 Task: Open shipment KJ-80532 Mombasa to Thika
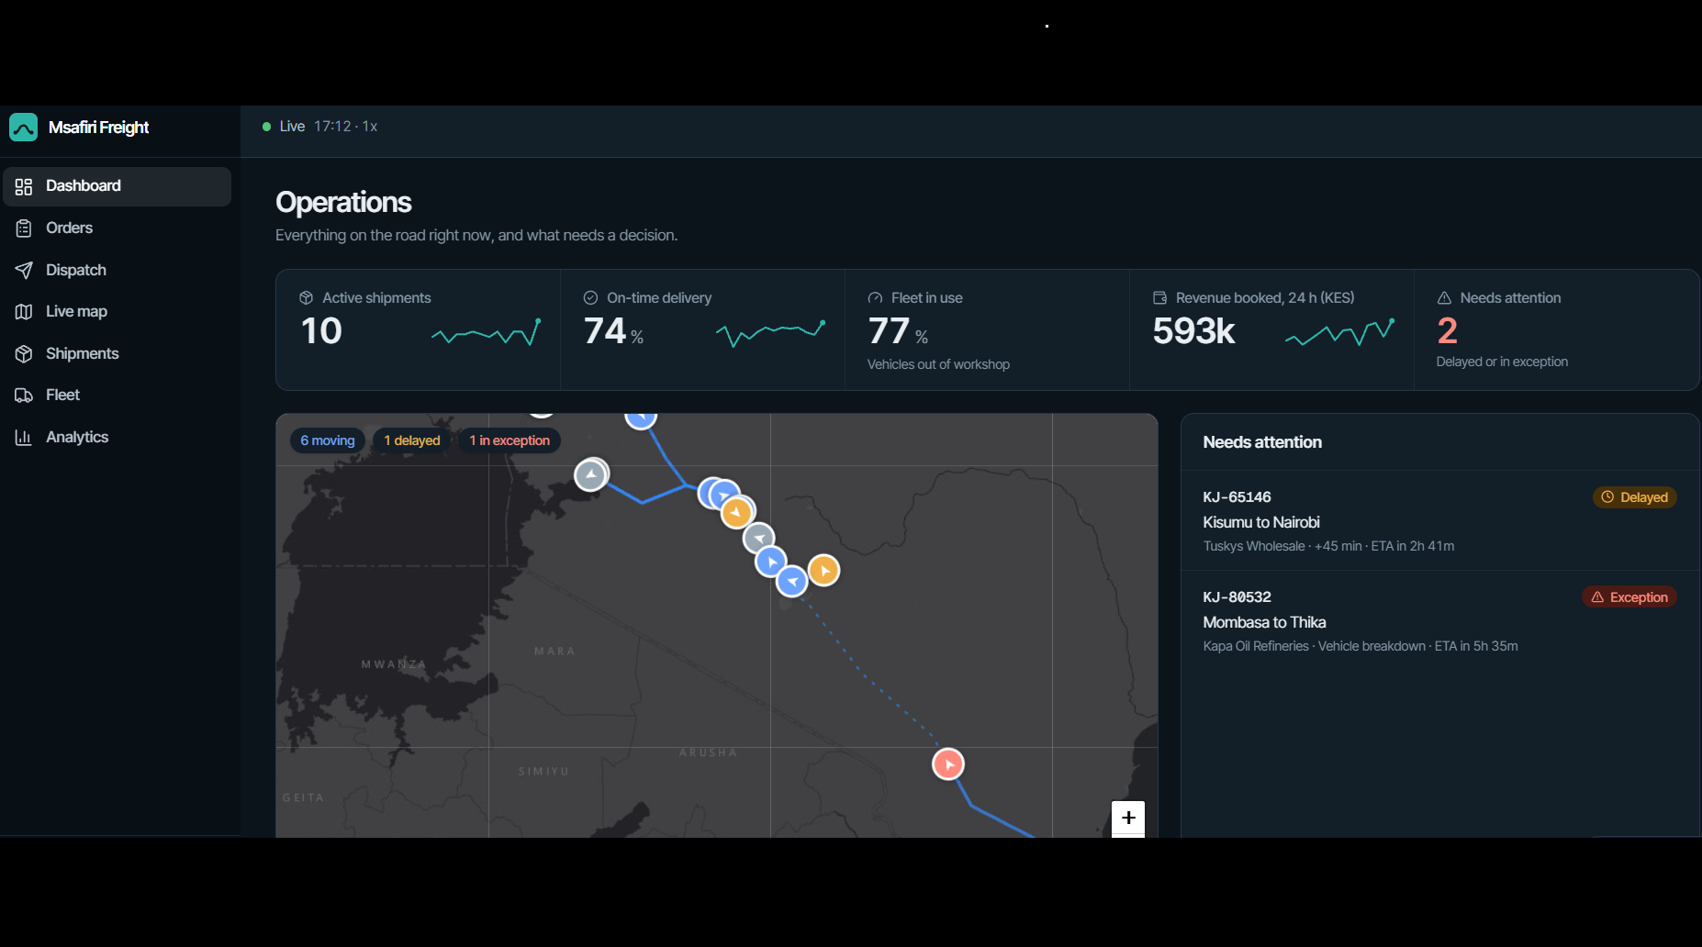click(1439, 620)
